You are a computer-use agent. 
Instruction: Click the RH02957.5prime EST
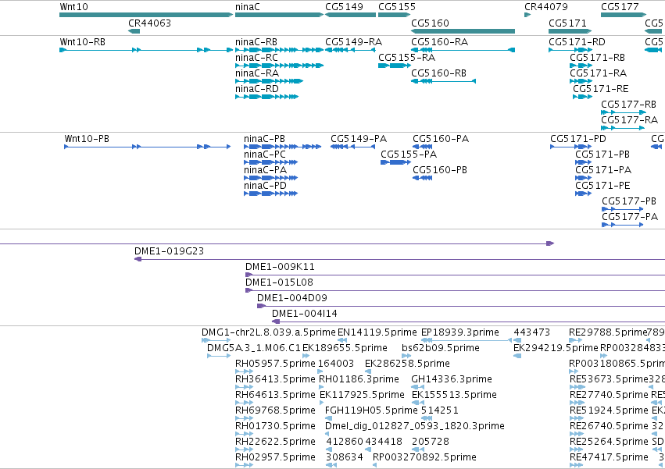point(245,465)
